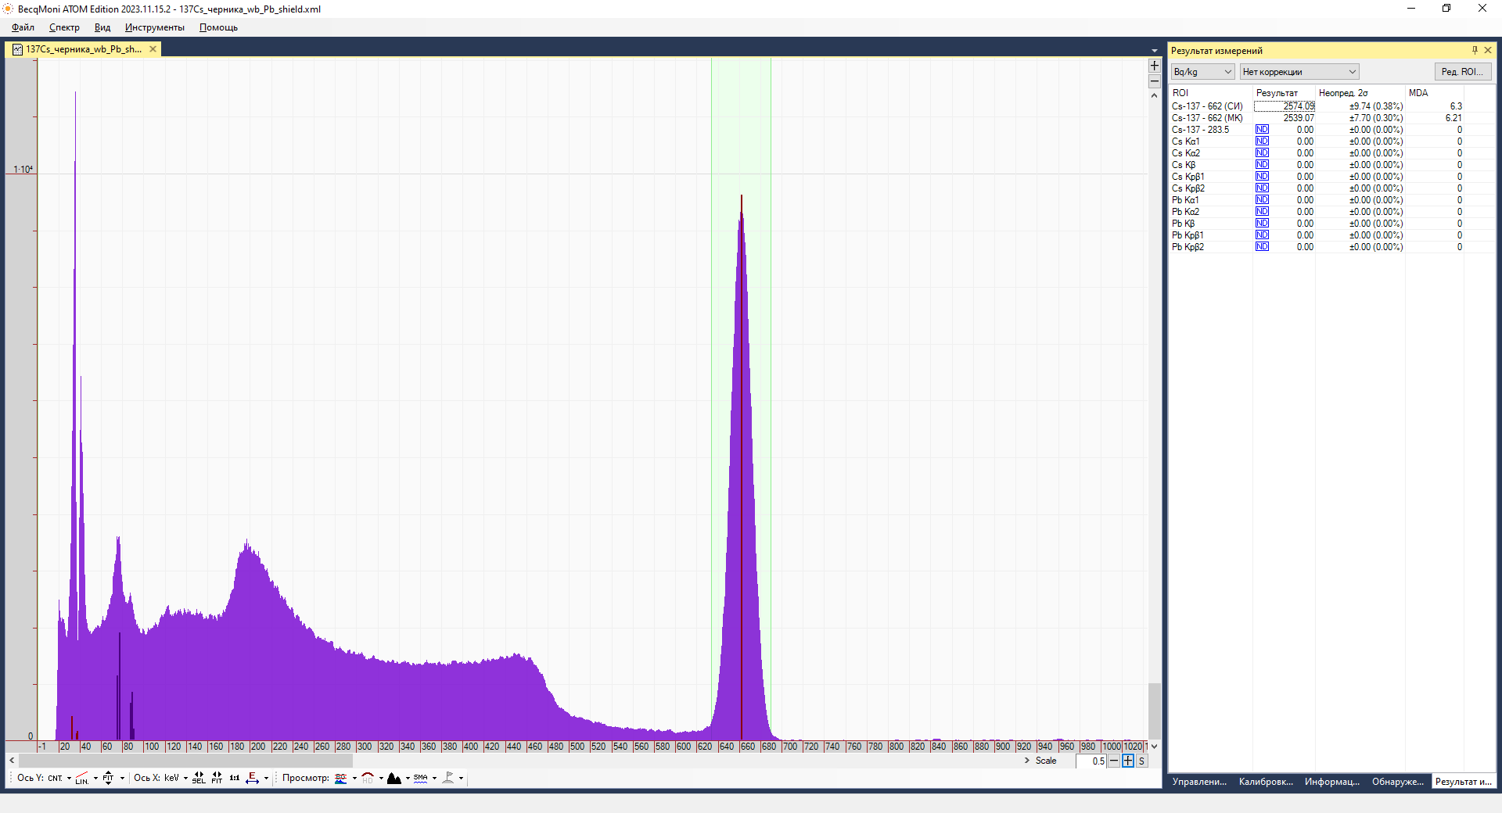Open the Нет коррекции correction dropdown
Image resolution: width=1502 pixels, height=813 pixels.
click(x=1299, y=72)
